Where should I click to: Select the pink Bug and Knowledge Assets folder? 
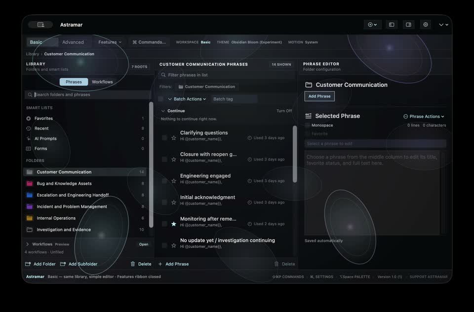click(x=85, y=184)
